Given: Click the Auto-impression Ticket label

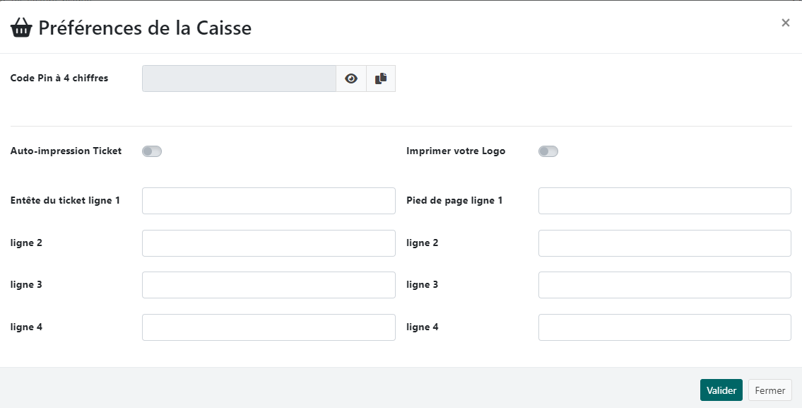Looking at the screenshot, I should click(x=66, y=151).
